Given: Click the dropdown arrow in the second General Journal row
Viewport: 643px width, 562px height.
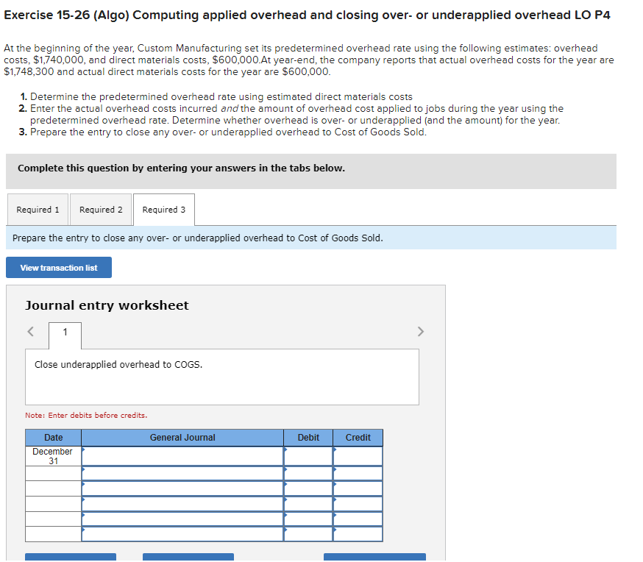Looking at the screenshot, I should [x=83, y=468].
